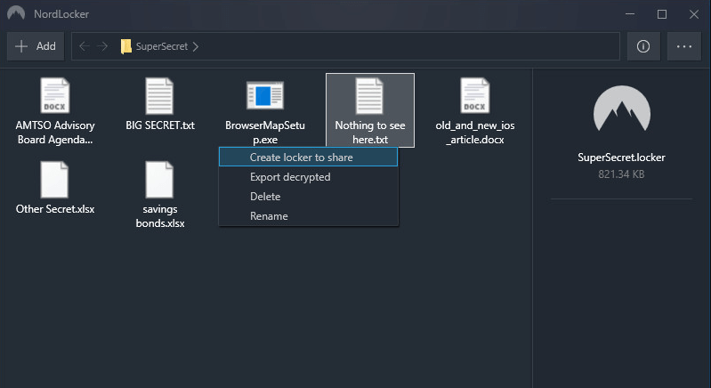This screenshot has width=711, height=388.
Task: Click the savings bonds.xlsx file name
Action: point(160,216)
